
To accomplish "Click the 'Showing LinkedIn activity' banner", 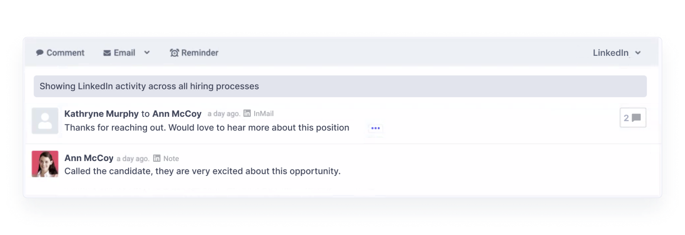I will (340, 86).
